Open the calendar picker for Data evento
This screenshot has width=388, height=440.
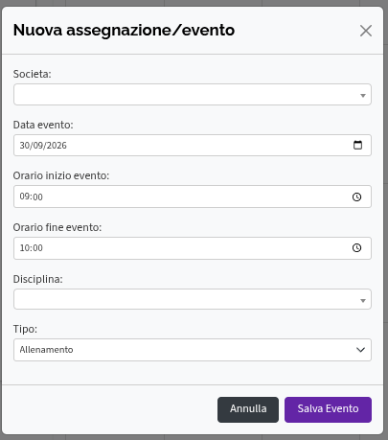click(x=357, y=145)
